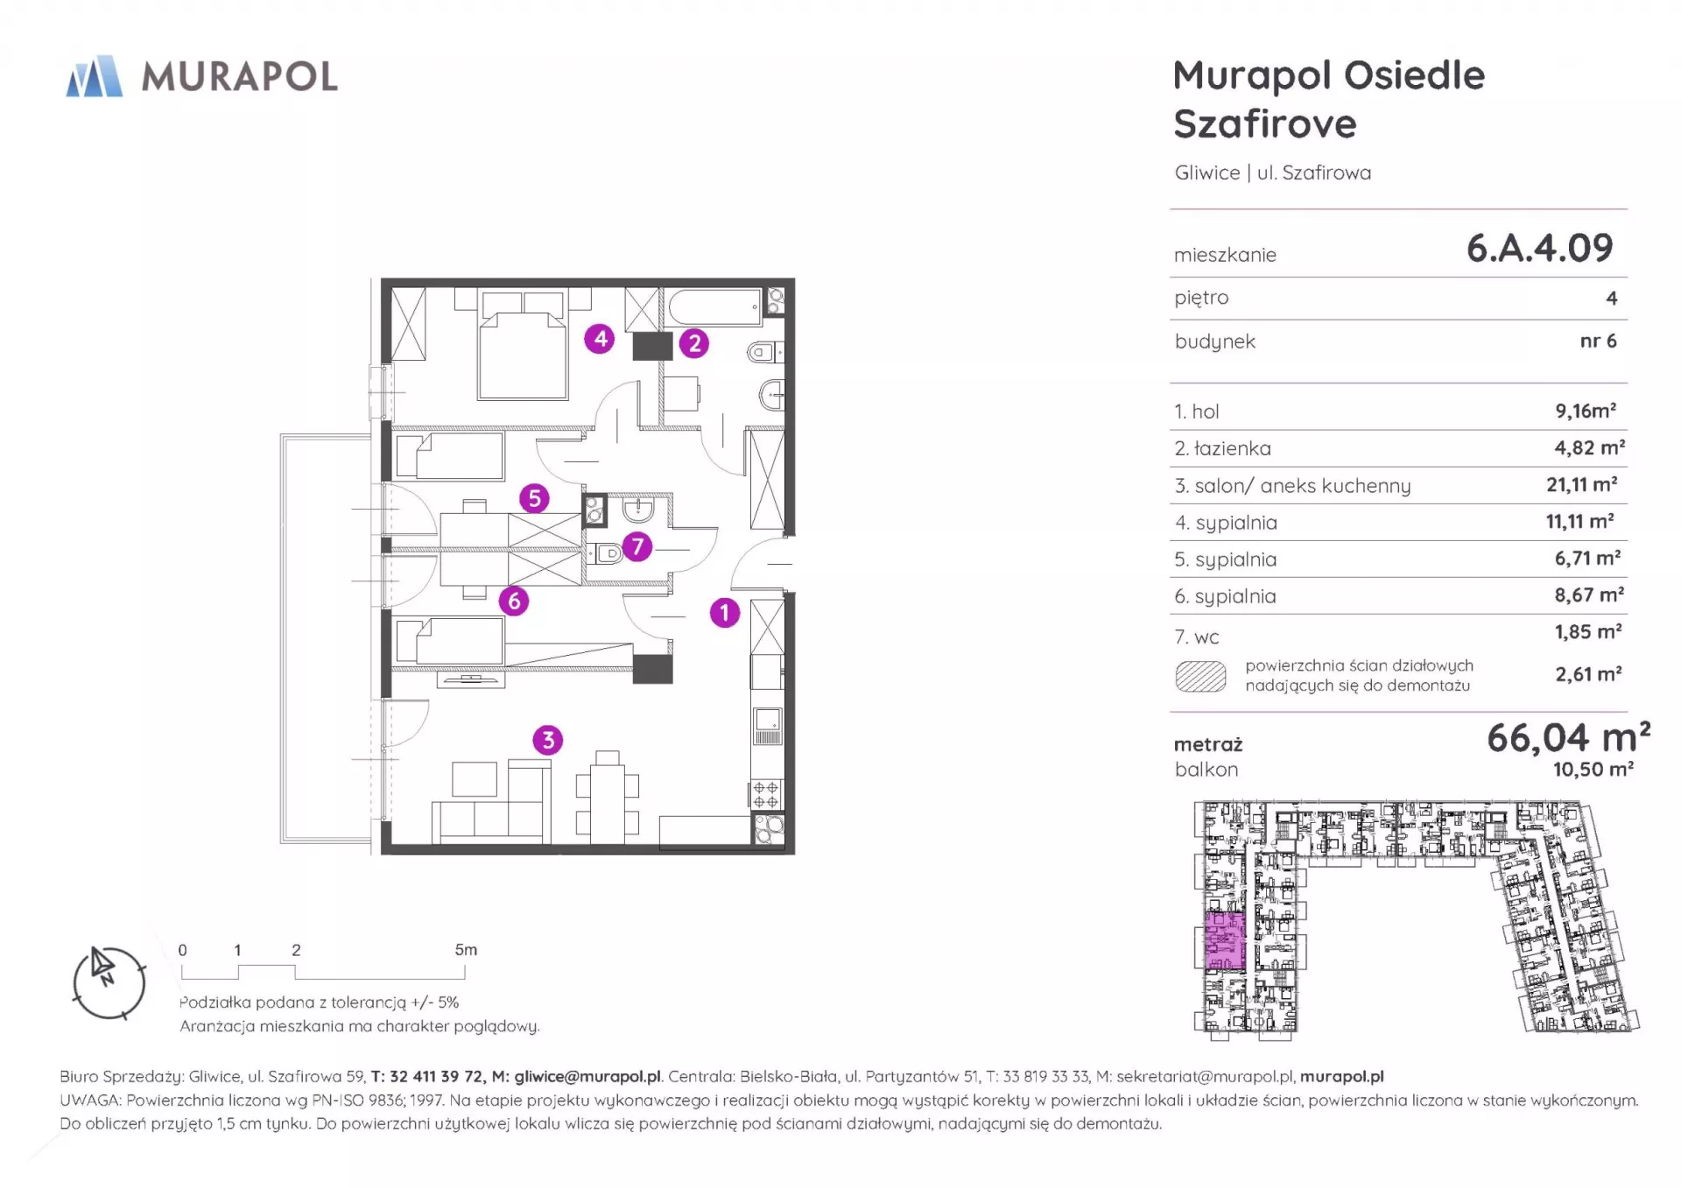Click the building value "nr 6"

point(1598,341)
